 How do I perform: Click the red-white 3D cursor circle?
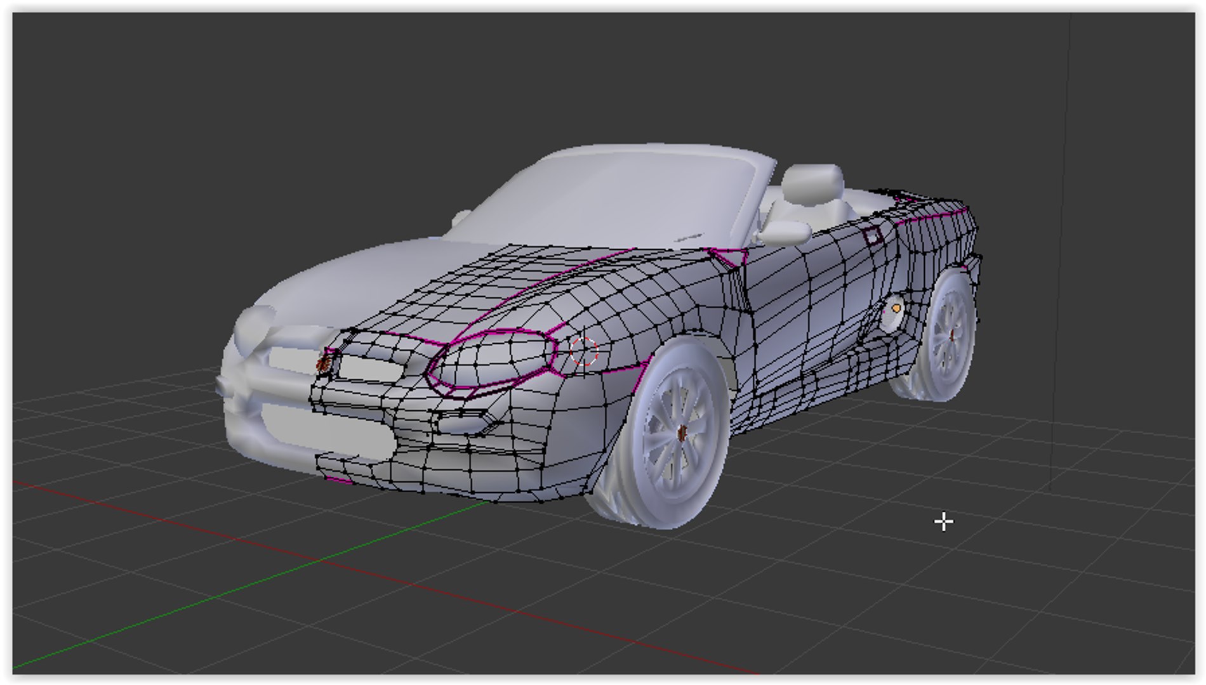583,351
